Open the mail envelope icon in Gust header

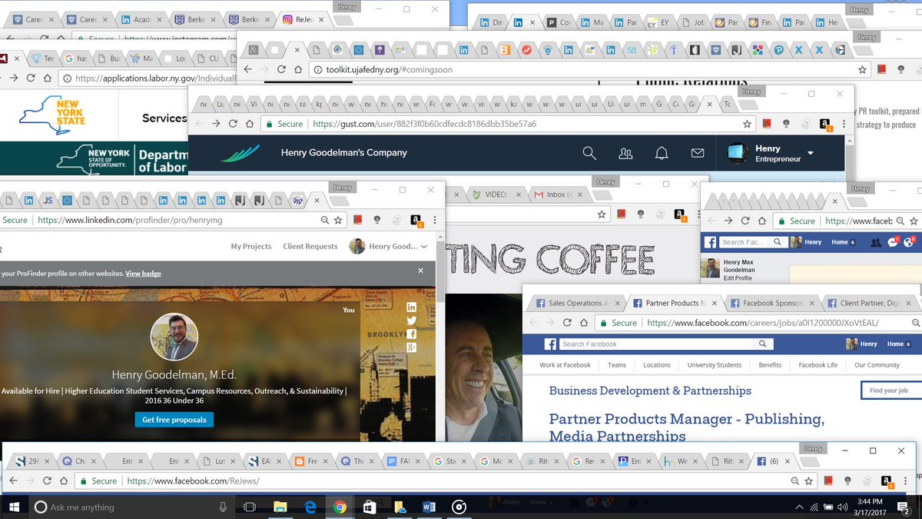click(698, 154)
